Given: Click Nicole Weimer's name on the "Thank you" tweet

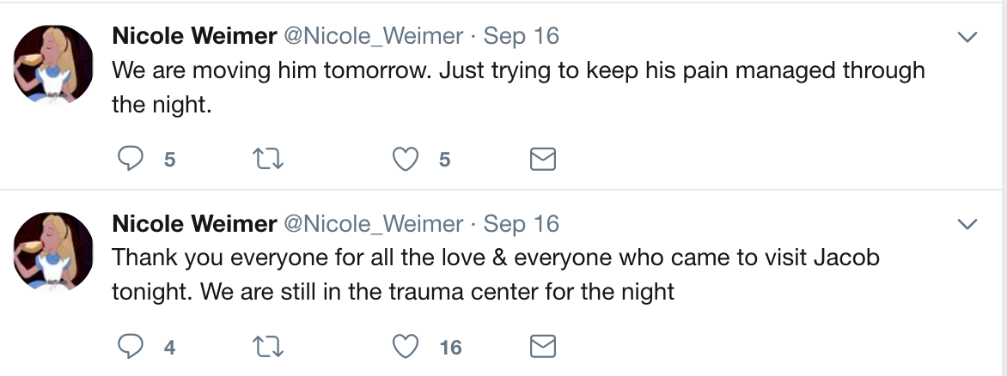Looking at the screenshot, I should [x=194, y=224].
